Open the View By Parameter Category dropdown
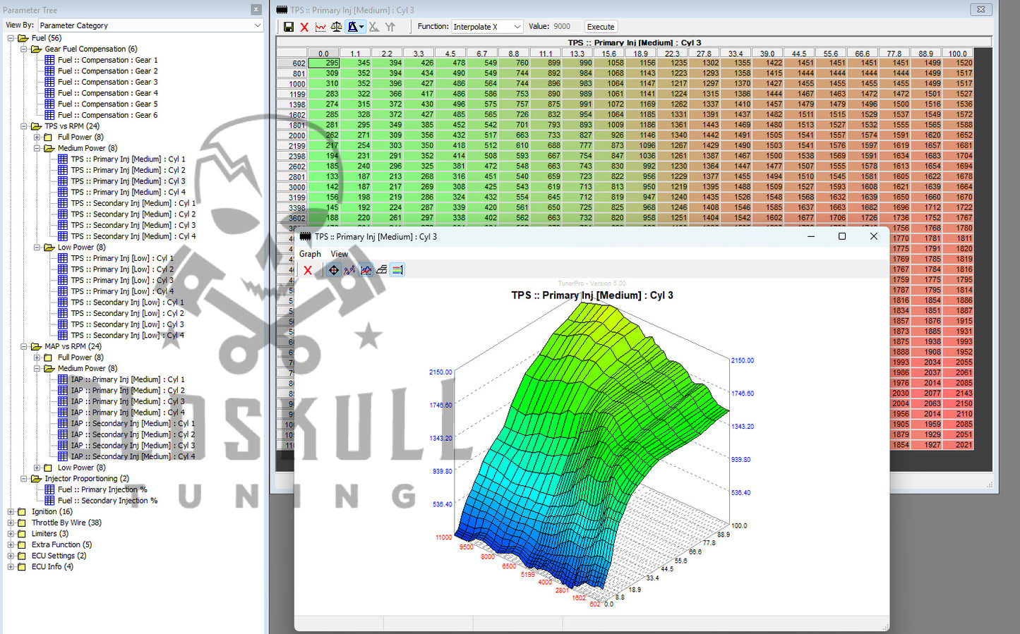The height and width of the screenshot is (634, 1020). click(x=257, y=25)
